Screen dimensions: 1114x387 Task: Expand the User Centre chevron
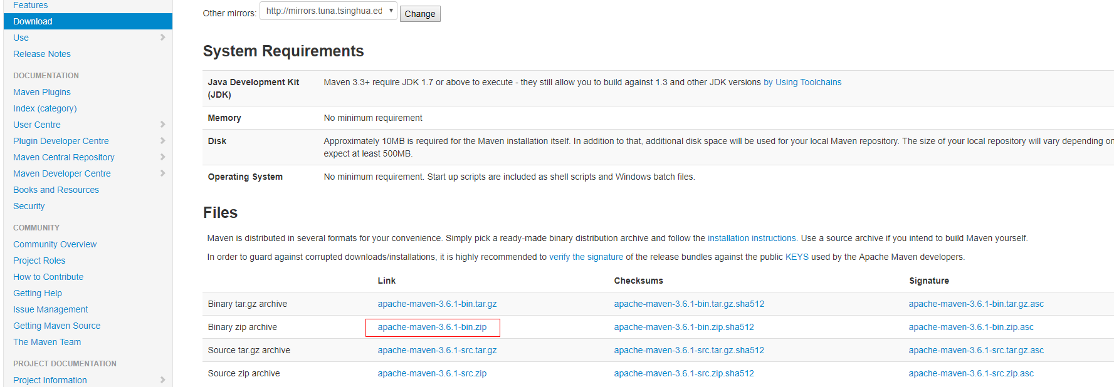click(163, 125)
